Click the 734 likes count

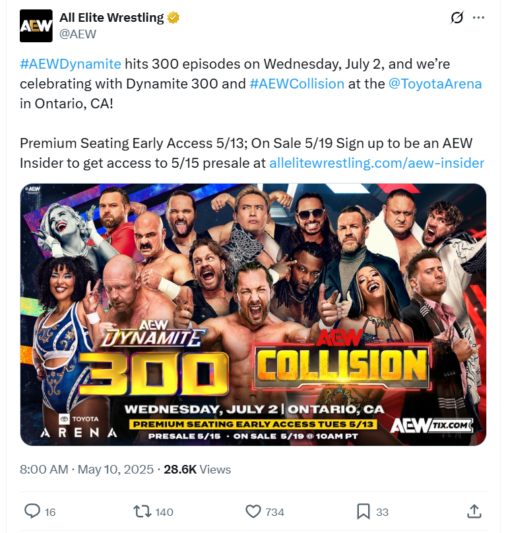tap(274, 512)
